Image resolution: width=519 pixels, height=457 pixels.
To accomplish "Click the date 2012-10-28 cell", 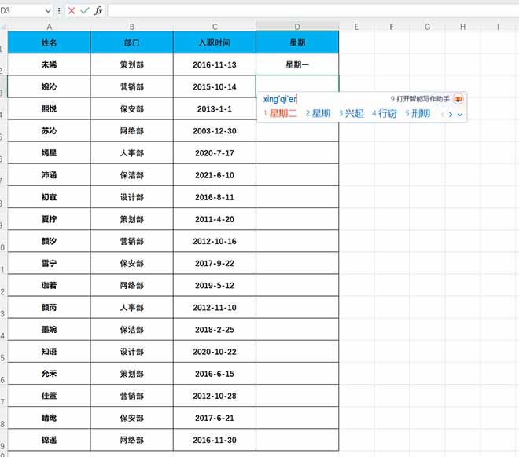I will 215,396.
